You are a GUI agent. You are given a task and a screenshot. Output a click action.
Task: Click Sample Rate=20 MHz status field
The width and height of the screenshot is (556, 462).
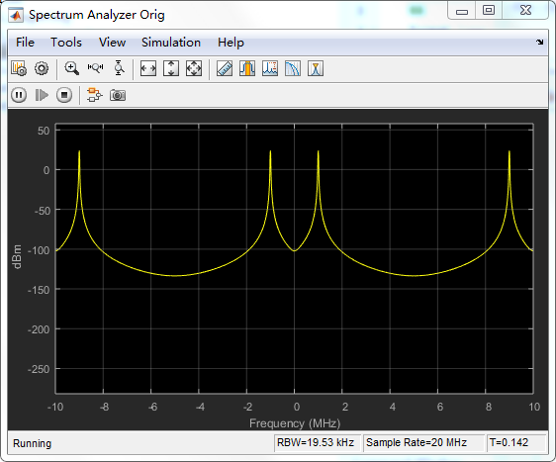pyautogui.click(x=423, y=442)
